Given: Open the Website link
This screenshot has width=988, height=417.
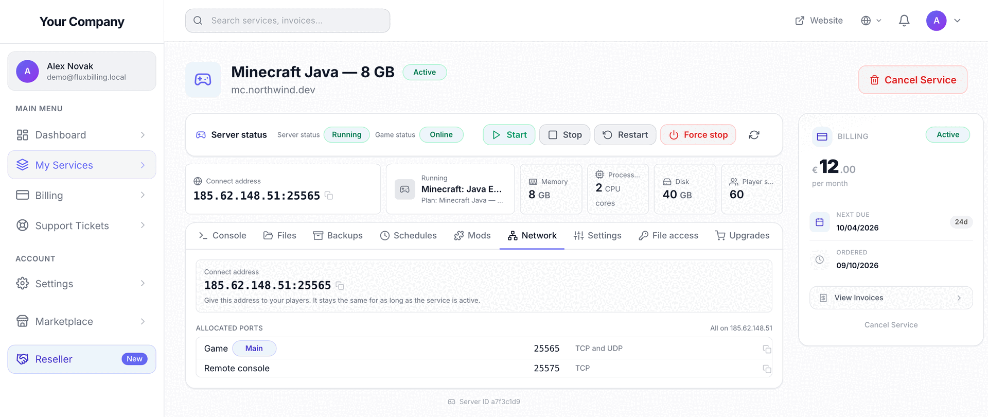Looking at the screenshot, I should click(819, 21).
